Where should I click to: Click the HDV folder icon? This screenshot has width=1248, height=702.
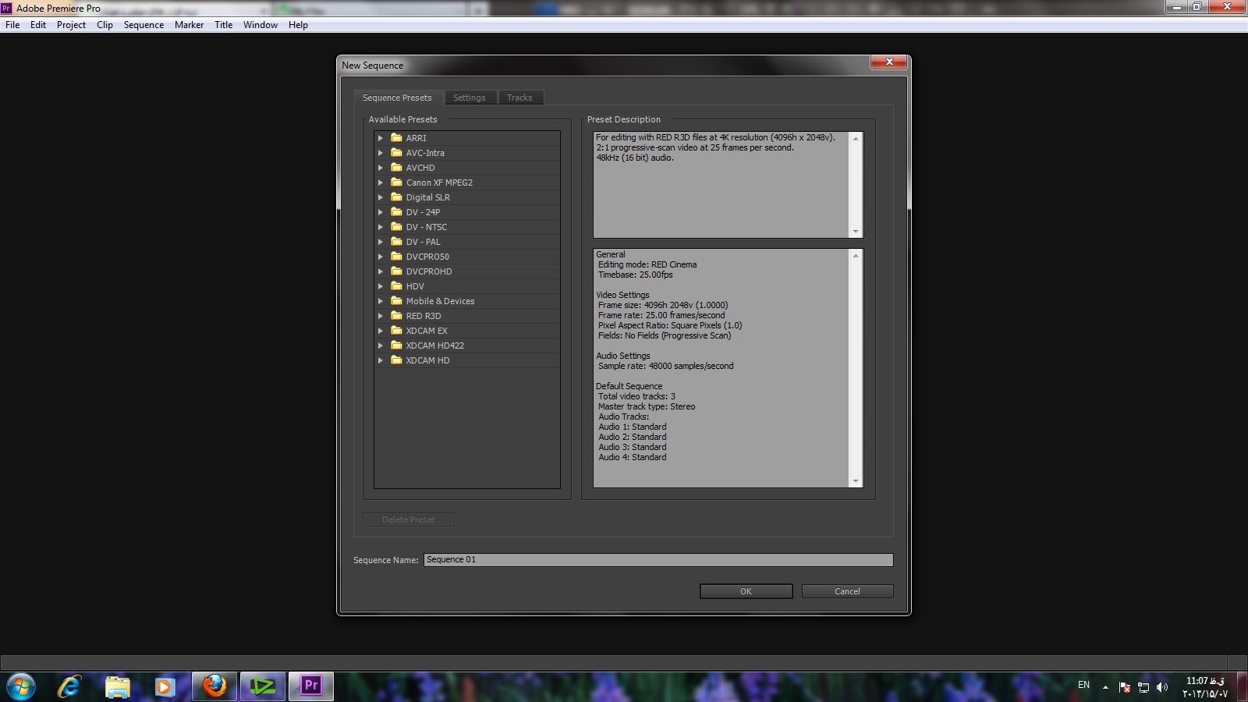coord(396,285)
